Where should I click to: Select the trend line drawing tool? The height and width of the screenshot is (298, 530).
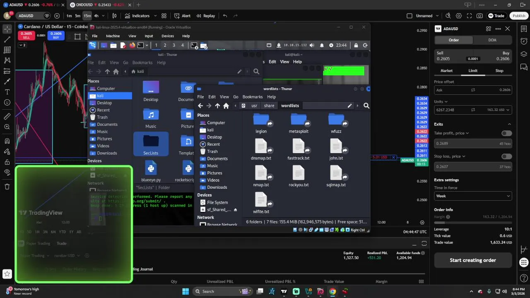[x=7, y=40]
